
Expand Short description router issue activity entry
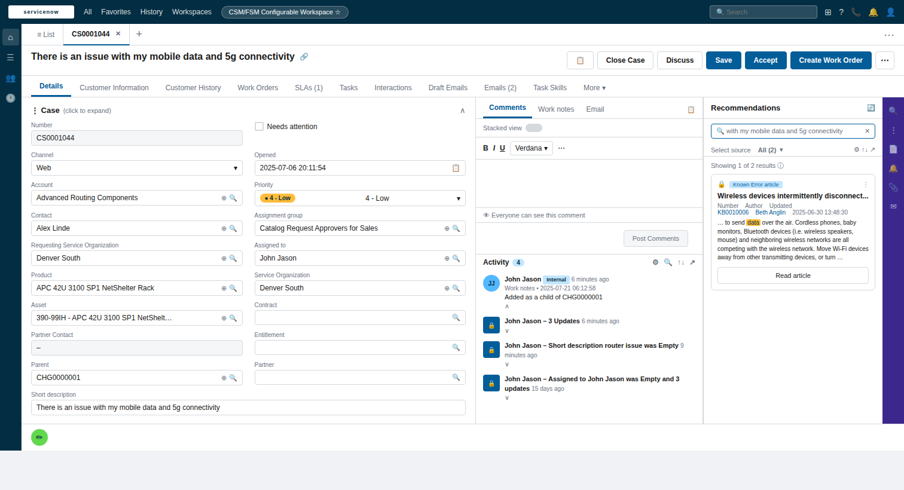pyautogui.click(x=507, y=365)
